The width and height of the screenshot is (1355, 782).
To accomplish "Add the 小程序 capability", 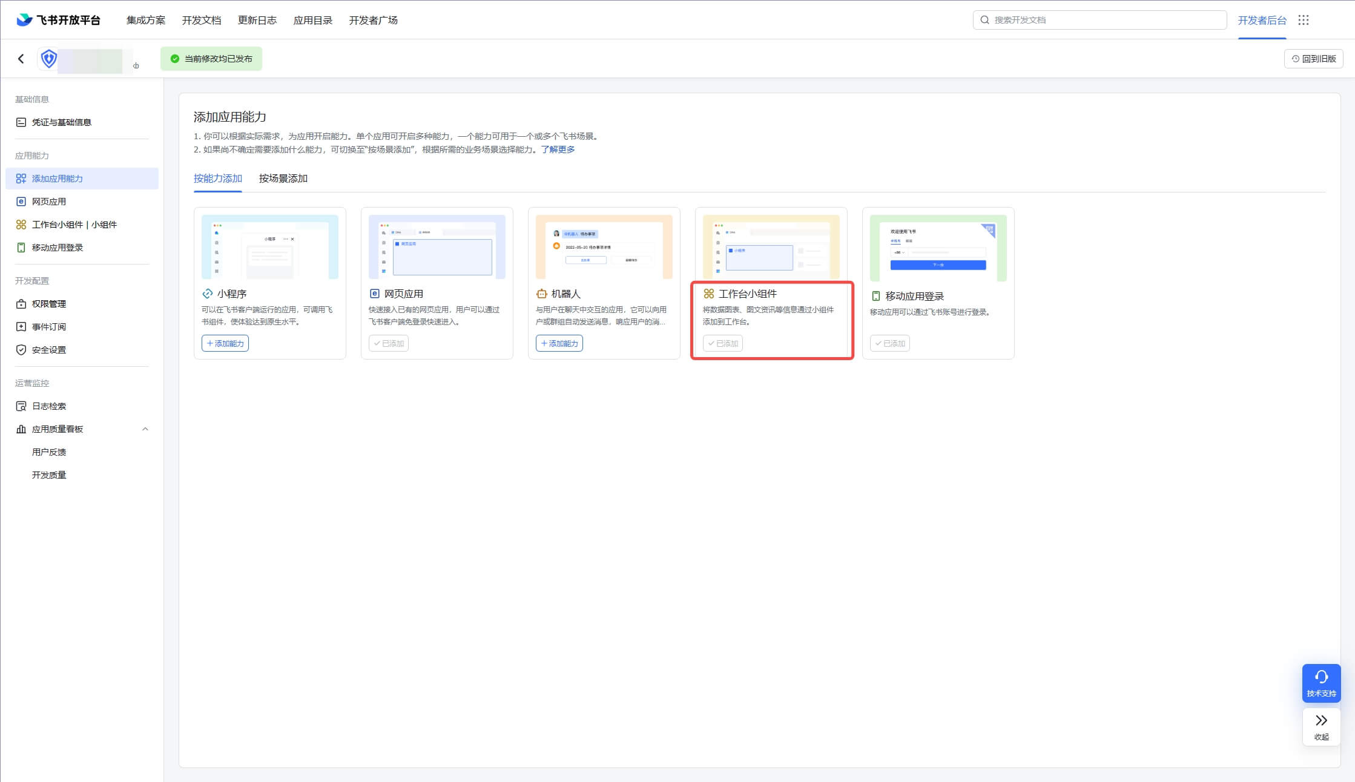I will tap(225, 343).
